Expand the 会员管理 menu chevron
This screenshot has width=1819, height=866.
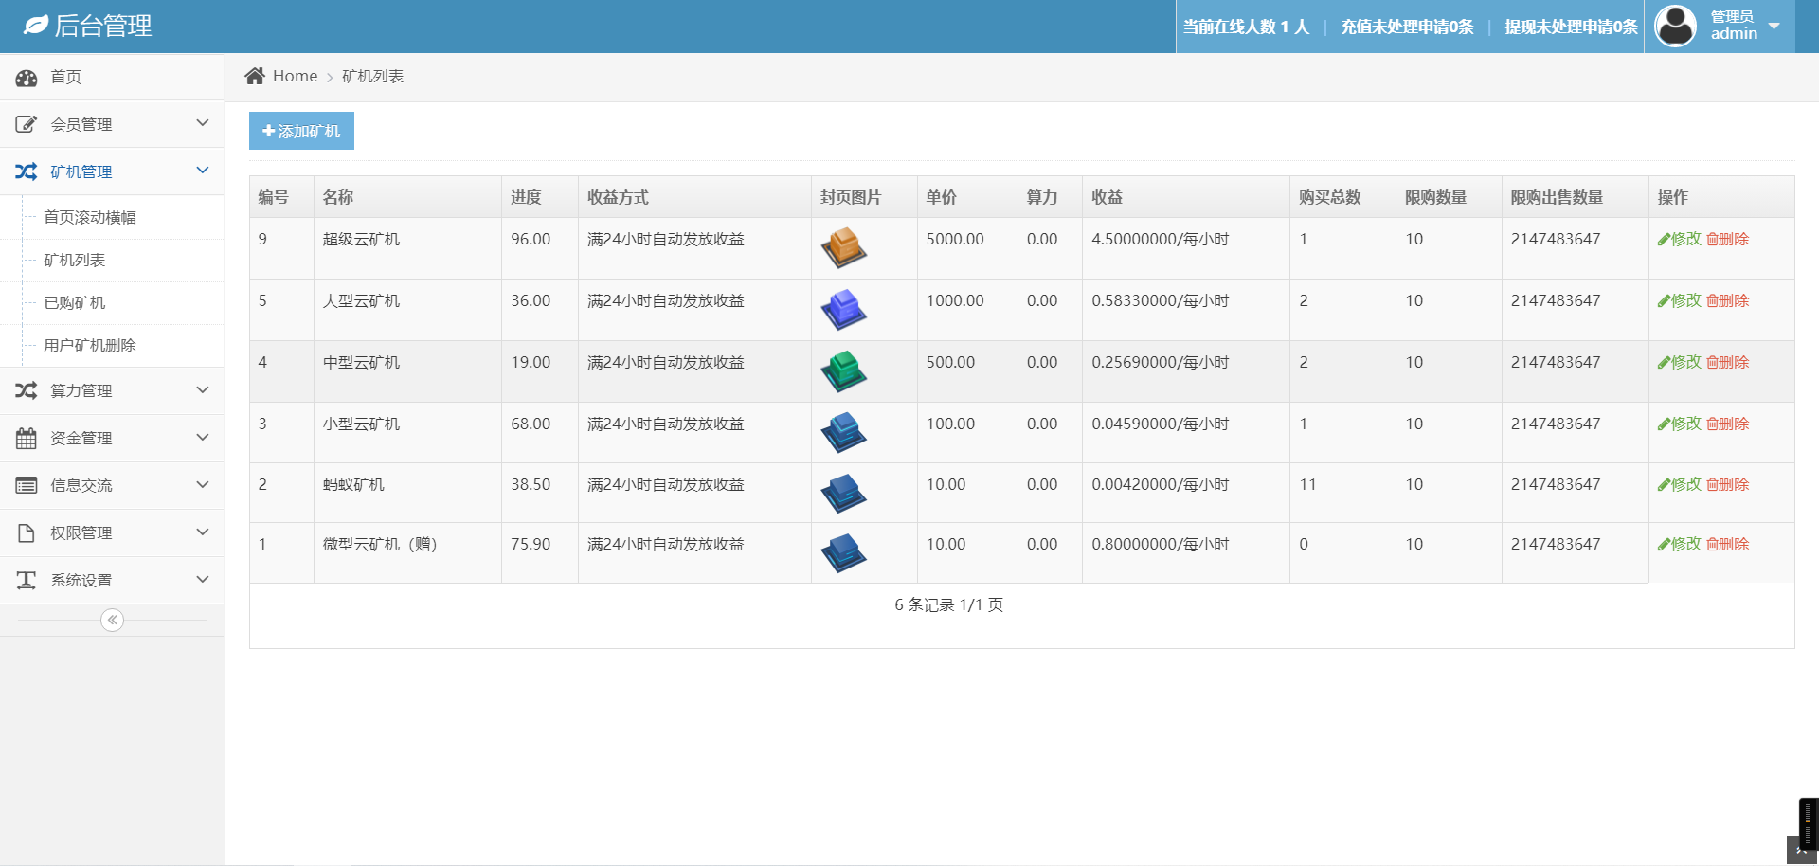point(202,123)
